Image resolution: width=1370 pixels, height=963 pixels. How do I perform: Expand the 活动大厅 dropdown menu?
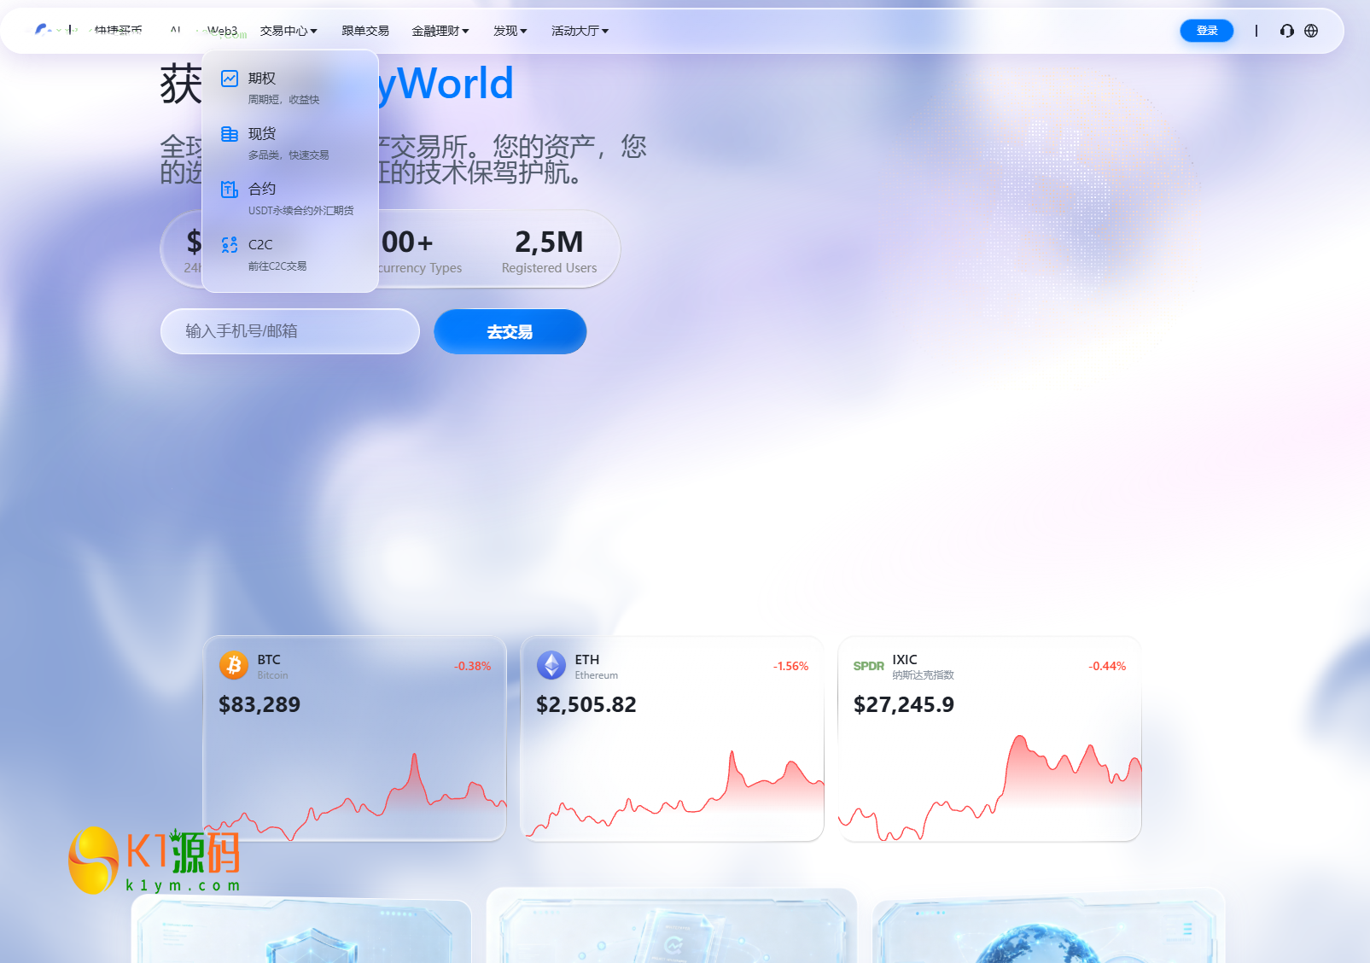pos(580,31)
